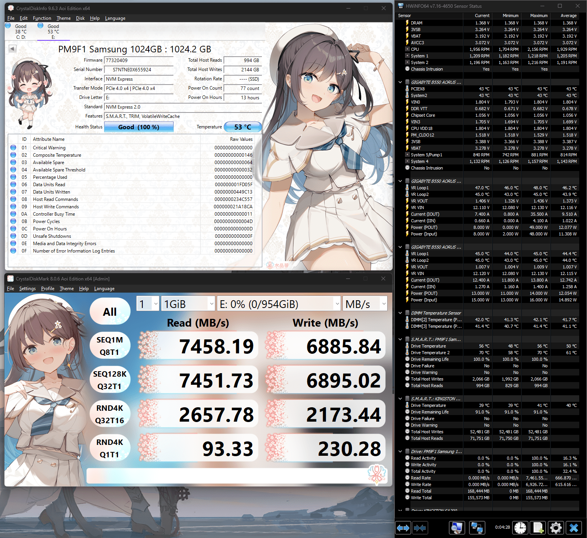Click the 53 °C temperature button

[x=243, y=127]
